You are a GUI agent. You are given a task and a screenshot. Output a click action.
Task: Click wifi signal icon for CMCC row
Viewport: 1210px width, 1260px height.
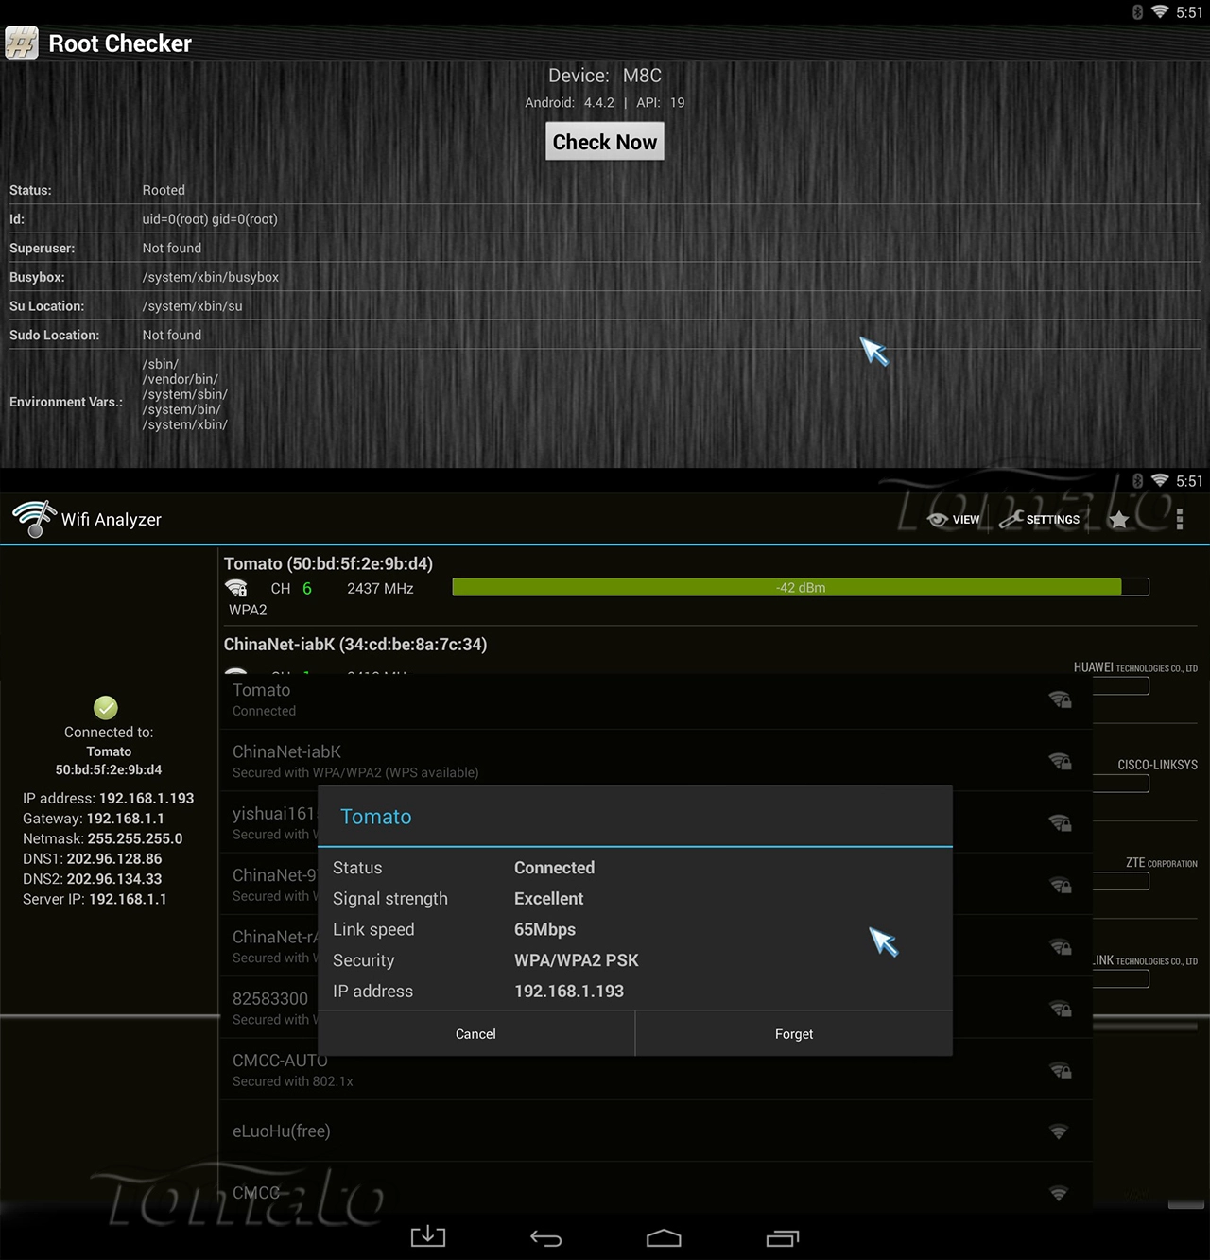click(1059, 1193)
